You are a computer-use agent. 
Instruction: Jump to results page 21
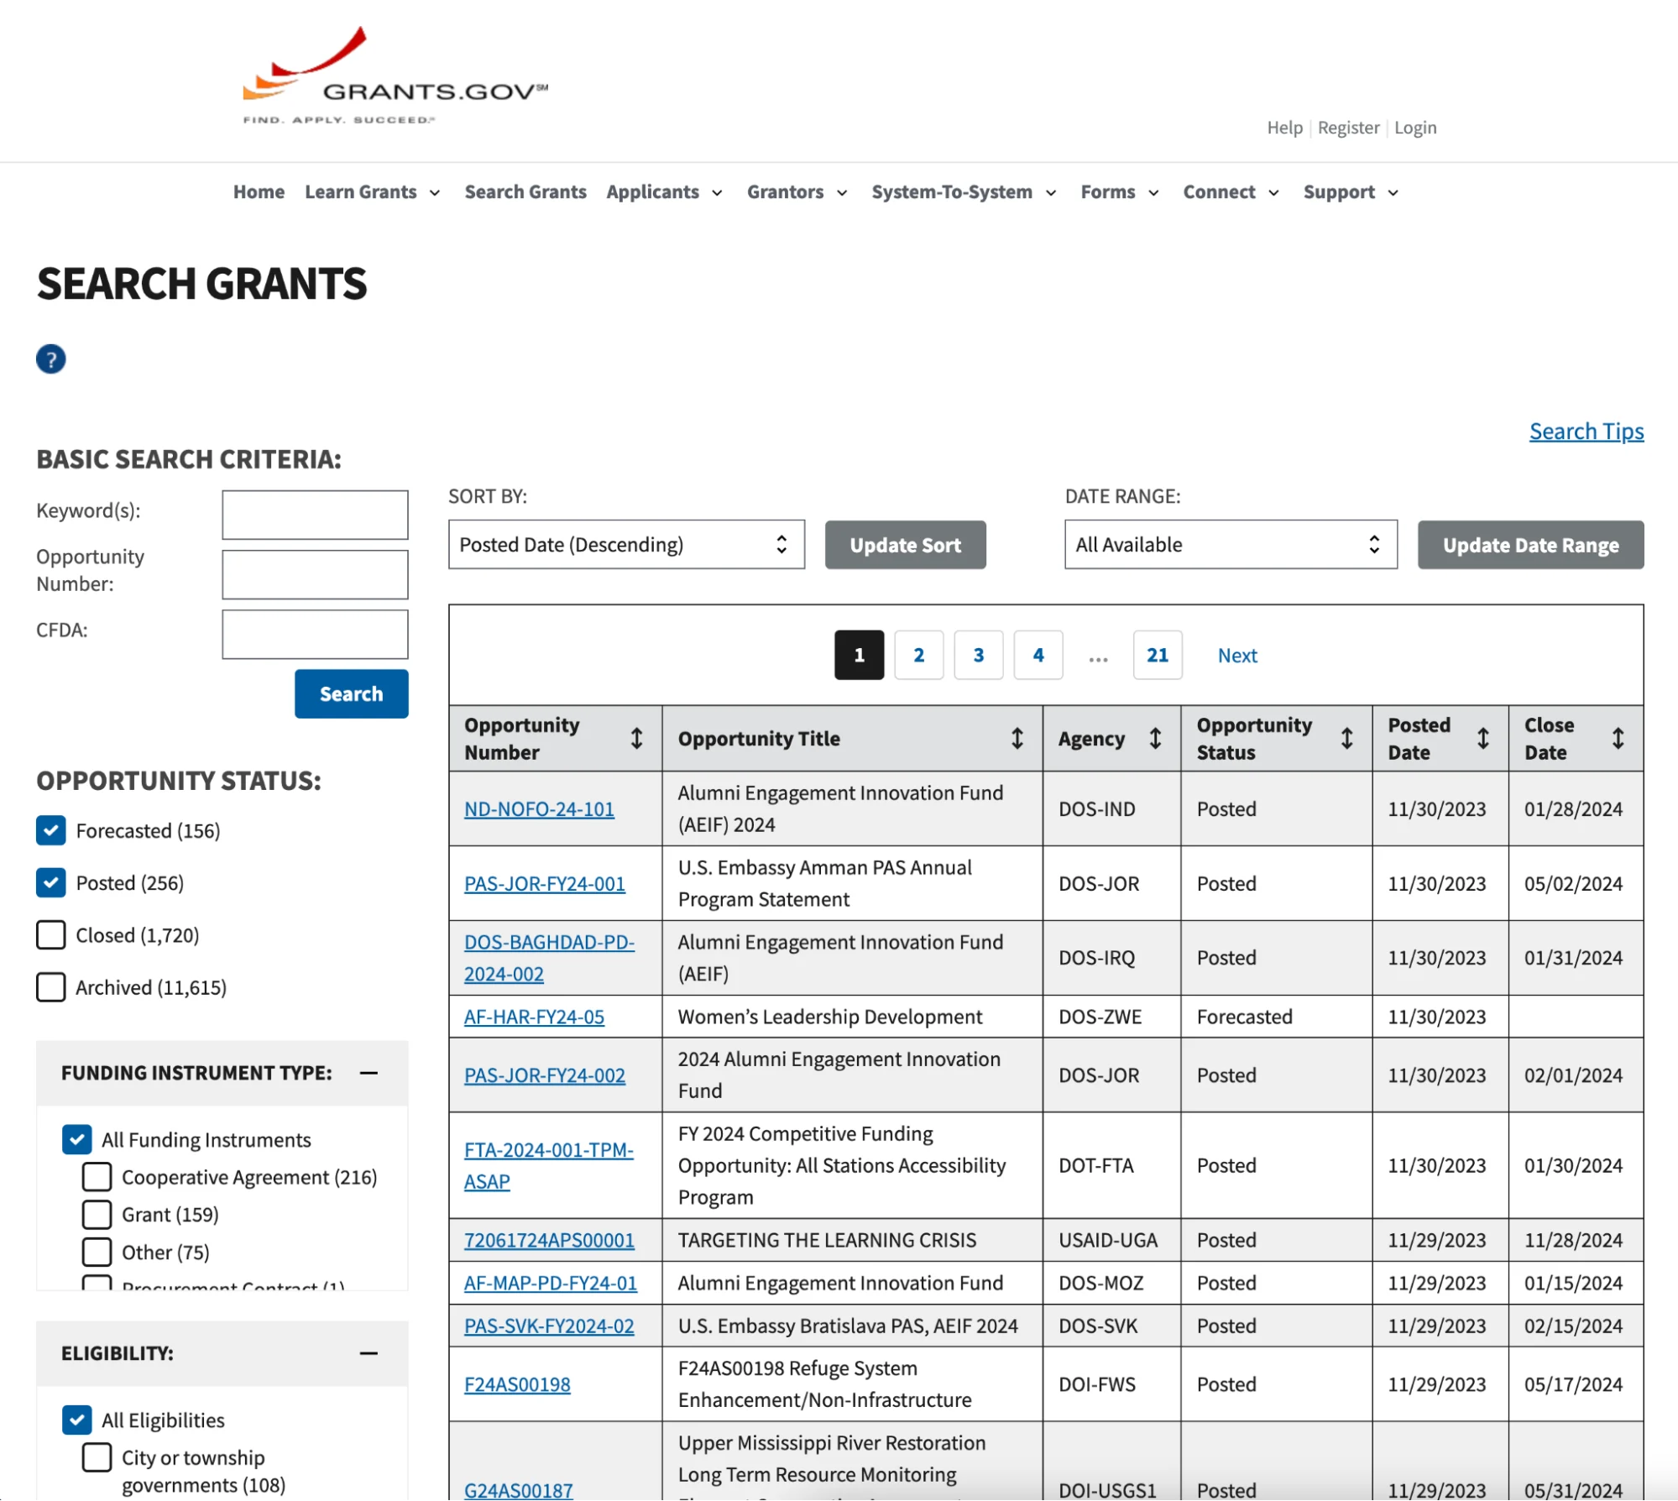pyautogui.click(x=1157, y=655)
